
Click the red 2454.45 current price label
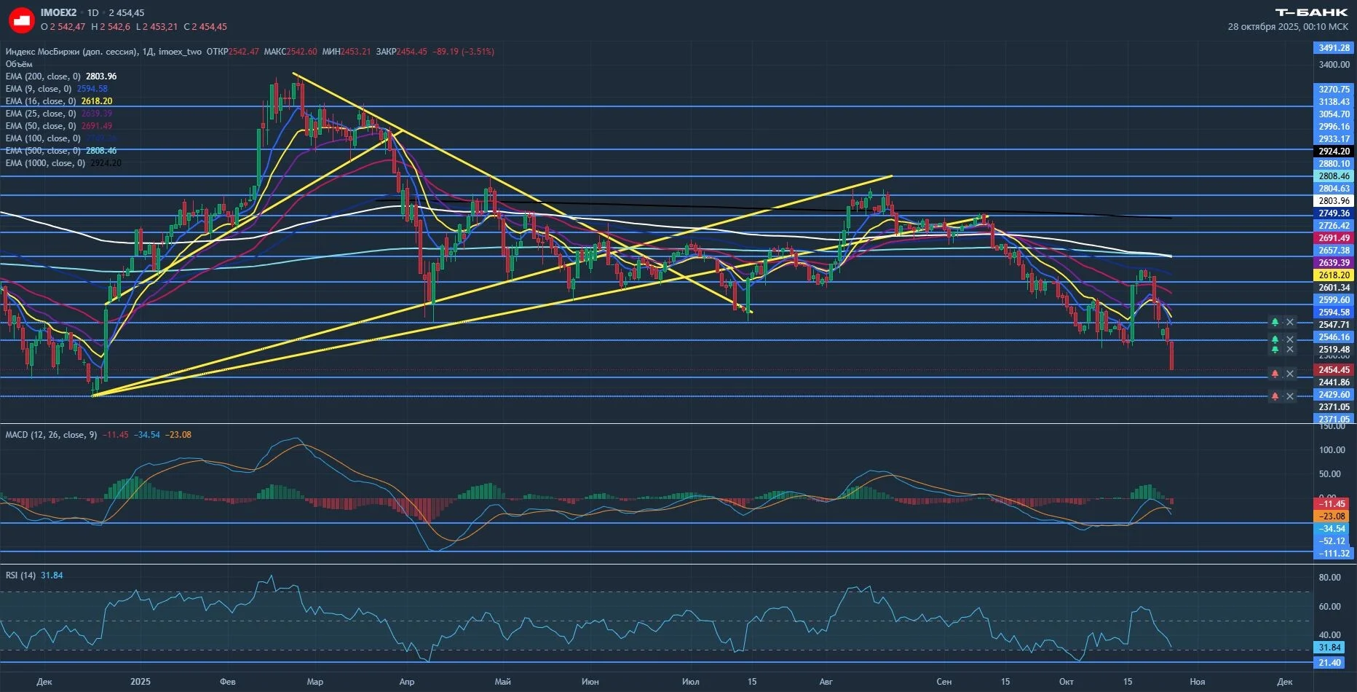coord(1334,370)
